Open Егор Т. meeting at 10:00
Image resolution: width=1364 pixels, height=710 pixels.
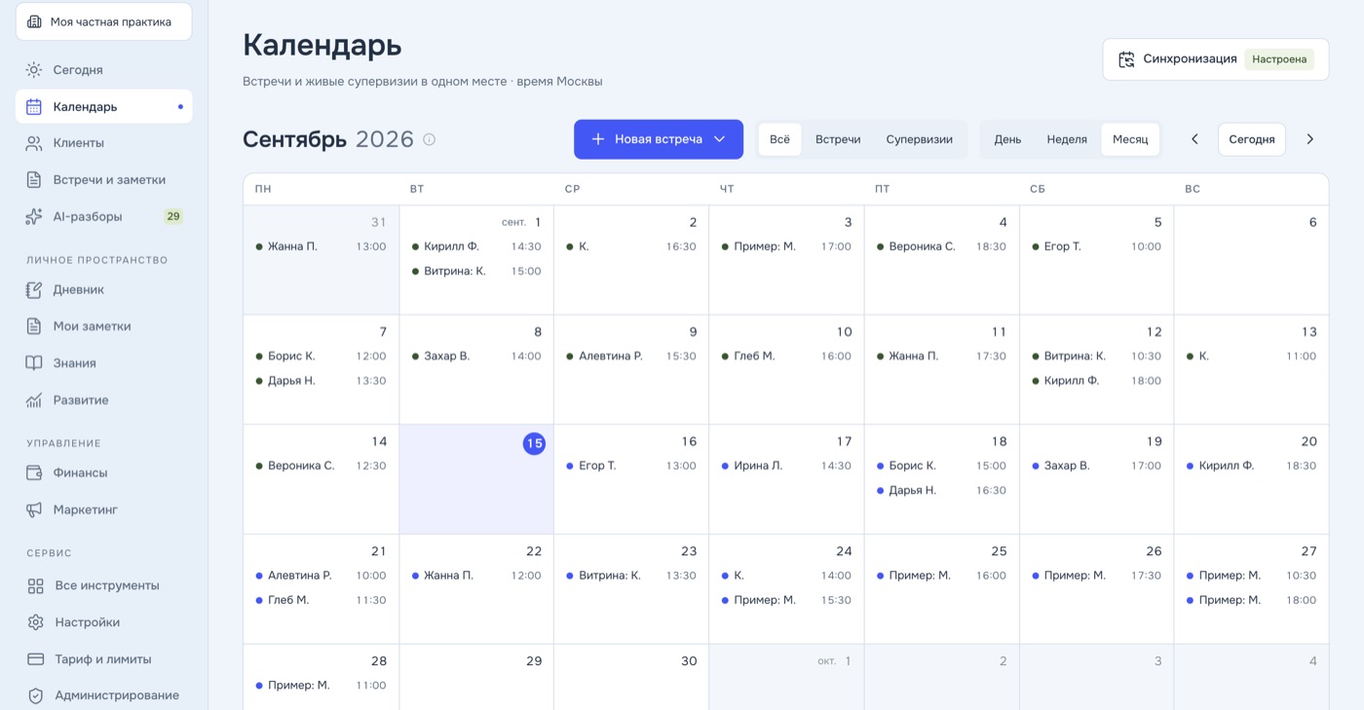pyautogui.click(x=1096, y=246)
